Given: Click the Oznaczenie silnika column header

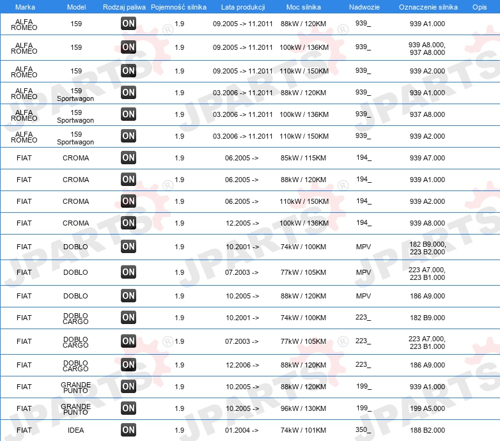Looking at the screenshot, I should pyautogui.click(x=428, y=7).
